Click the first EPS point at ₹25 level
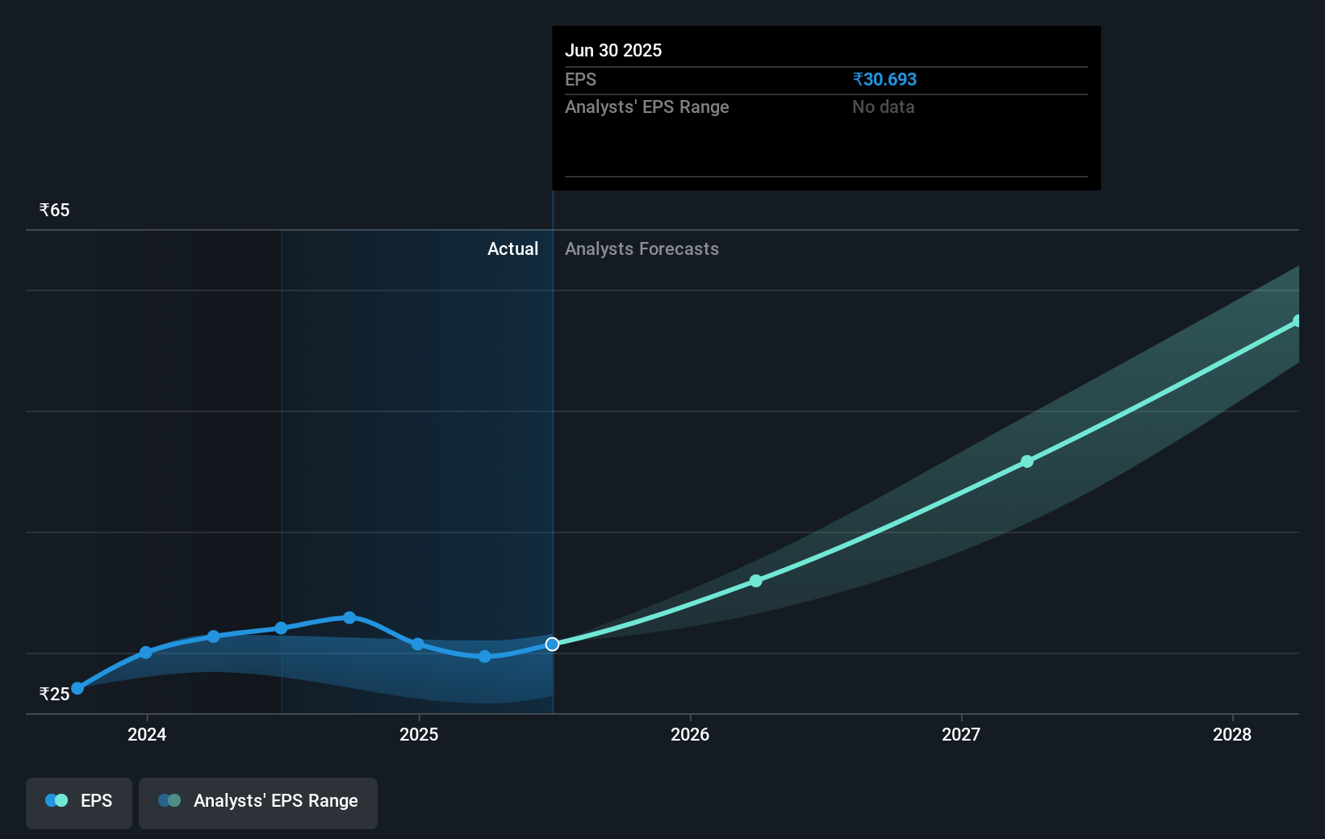This screenshot has width=1325, height=839. pyautogui.click(x=77, y=688)
